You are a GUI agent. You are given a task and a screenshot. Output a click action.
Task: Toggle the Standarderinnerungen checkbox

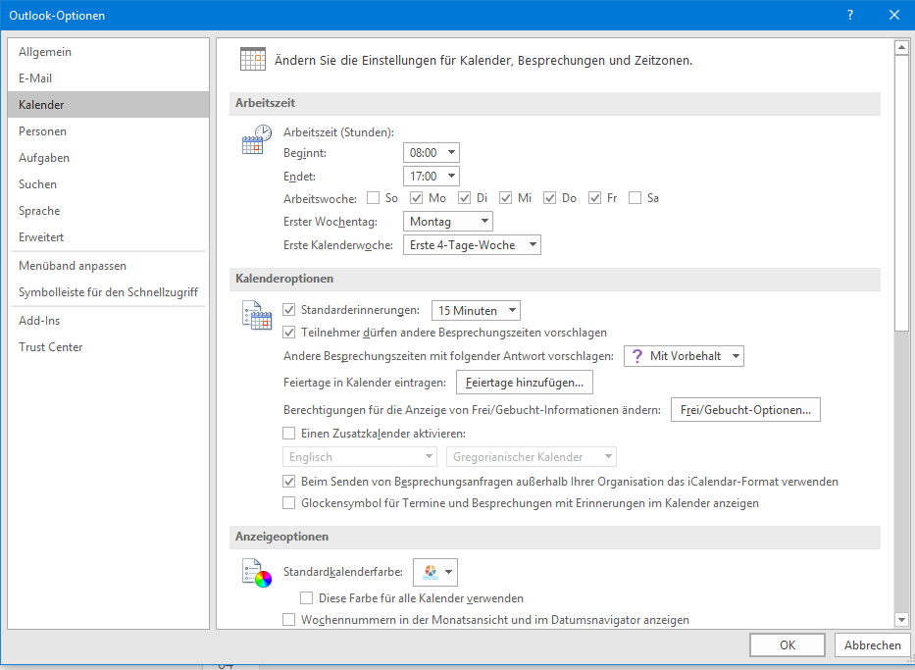point(289,310)
